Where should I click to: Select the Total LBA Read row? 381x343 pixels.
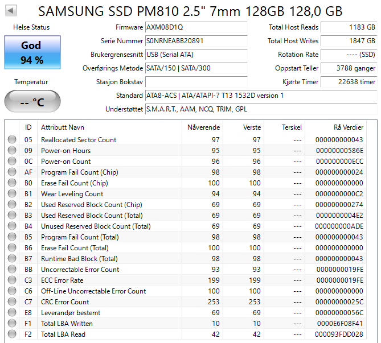186,334
